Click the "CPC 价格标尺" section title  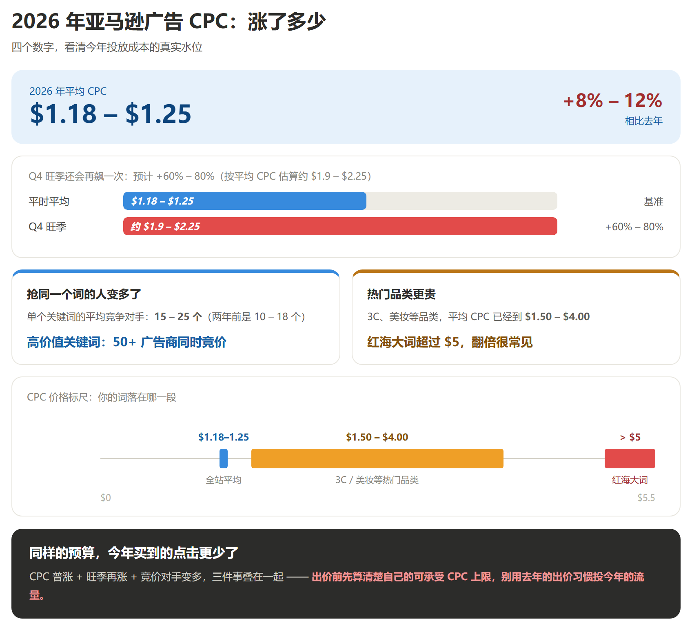[x=102, y=397]
